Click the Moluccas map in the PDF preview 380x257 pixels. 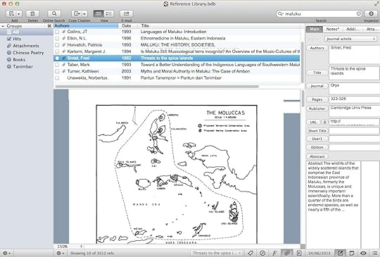tap(177, 174)
